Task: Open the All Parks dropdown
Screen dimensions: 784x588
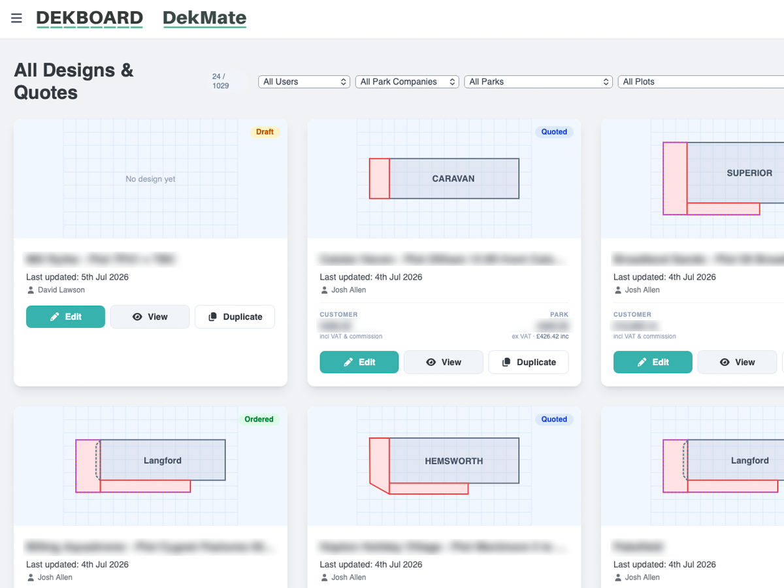Action: click(x=538, y=82)
